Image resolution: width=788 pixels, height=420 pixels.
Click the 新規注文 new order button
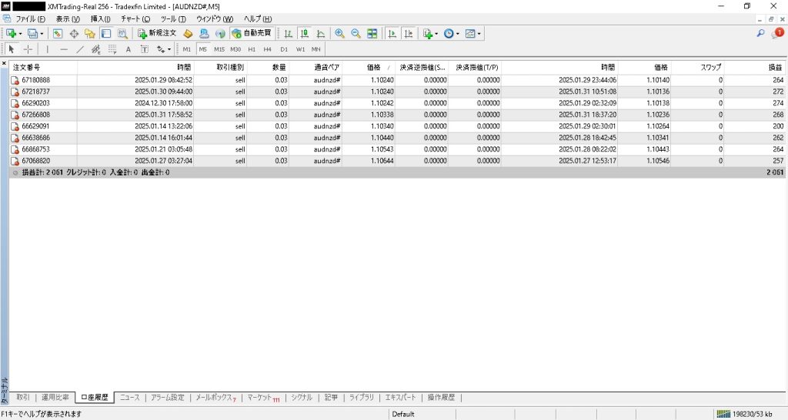click(x=158, y=34)
